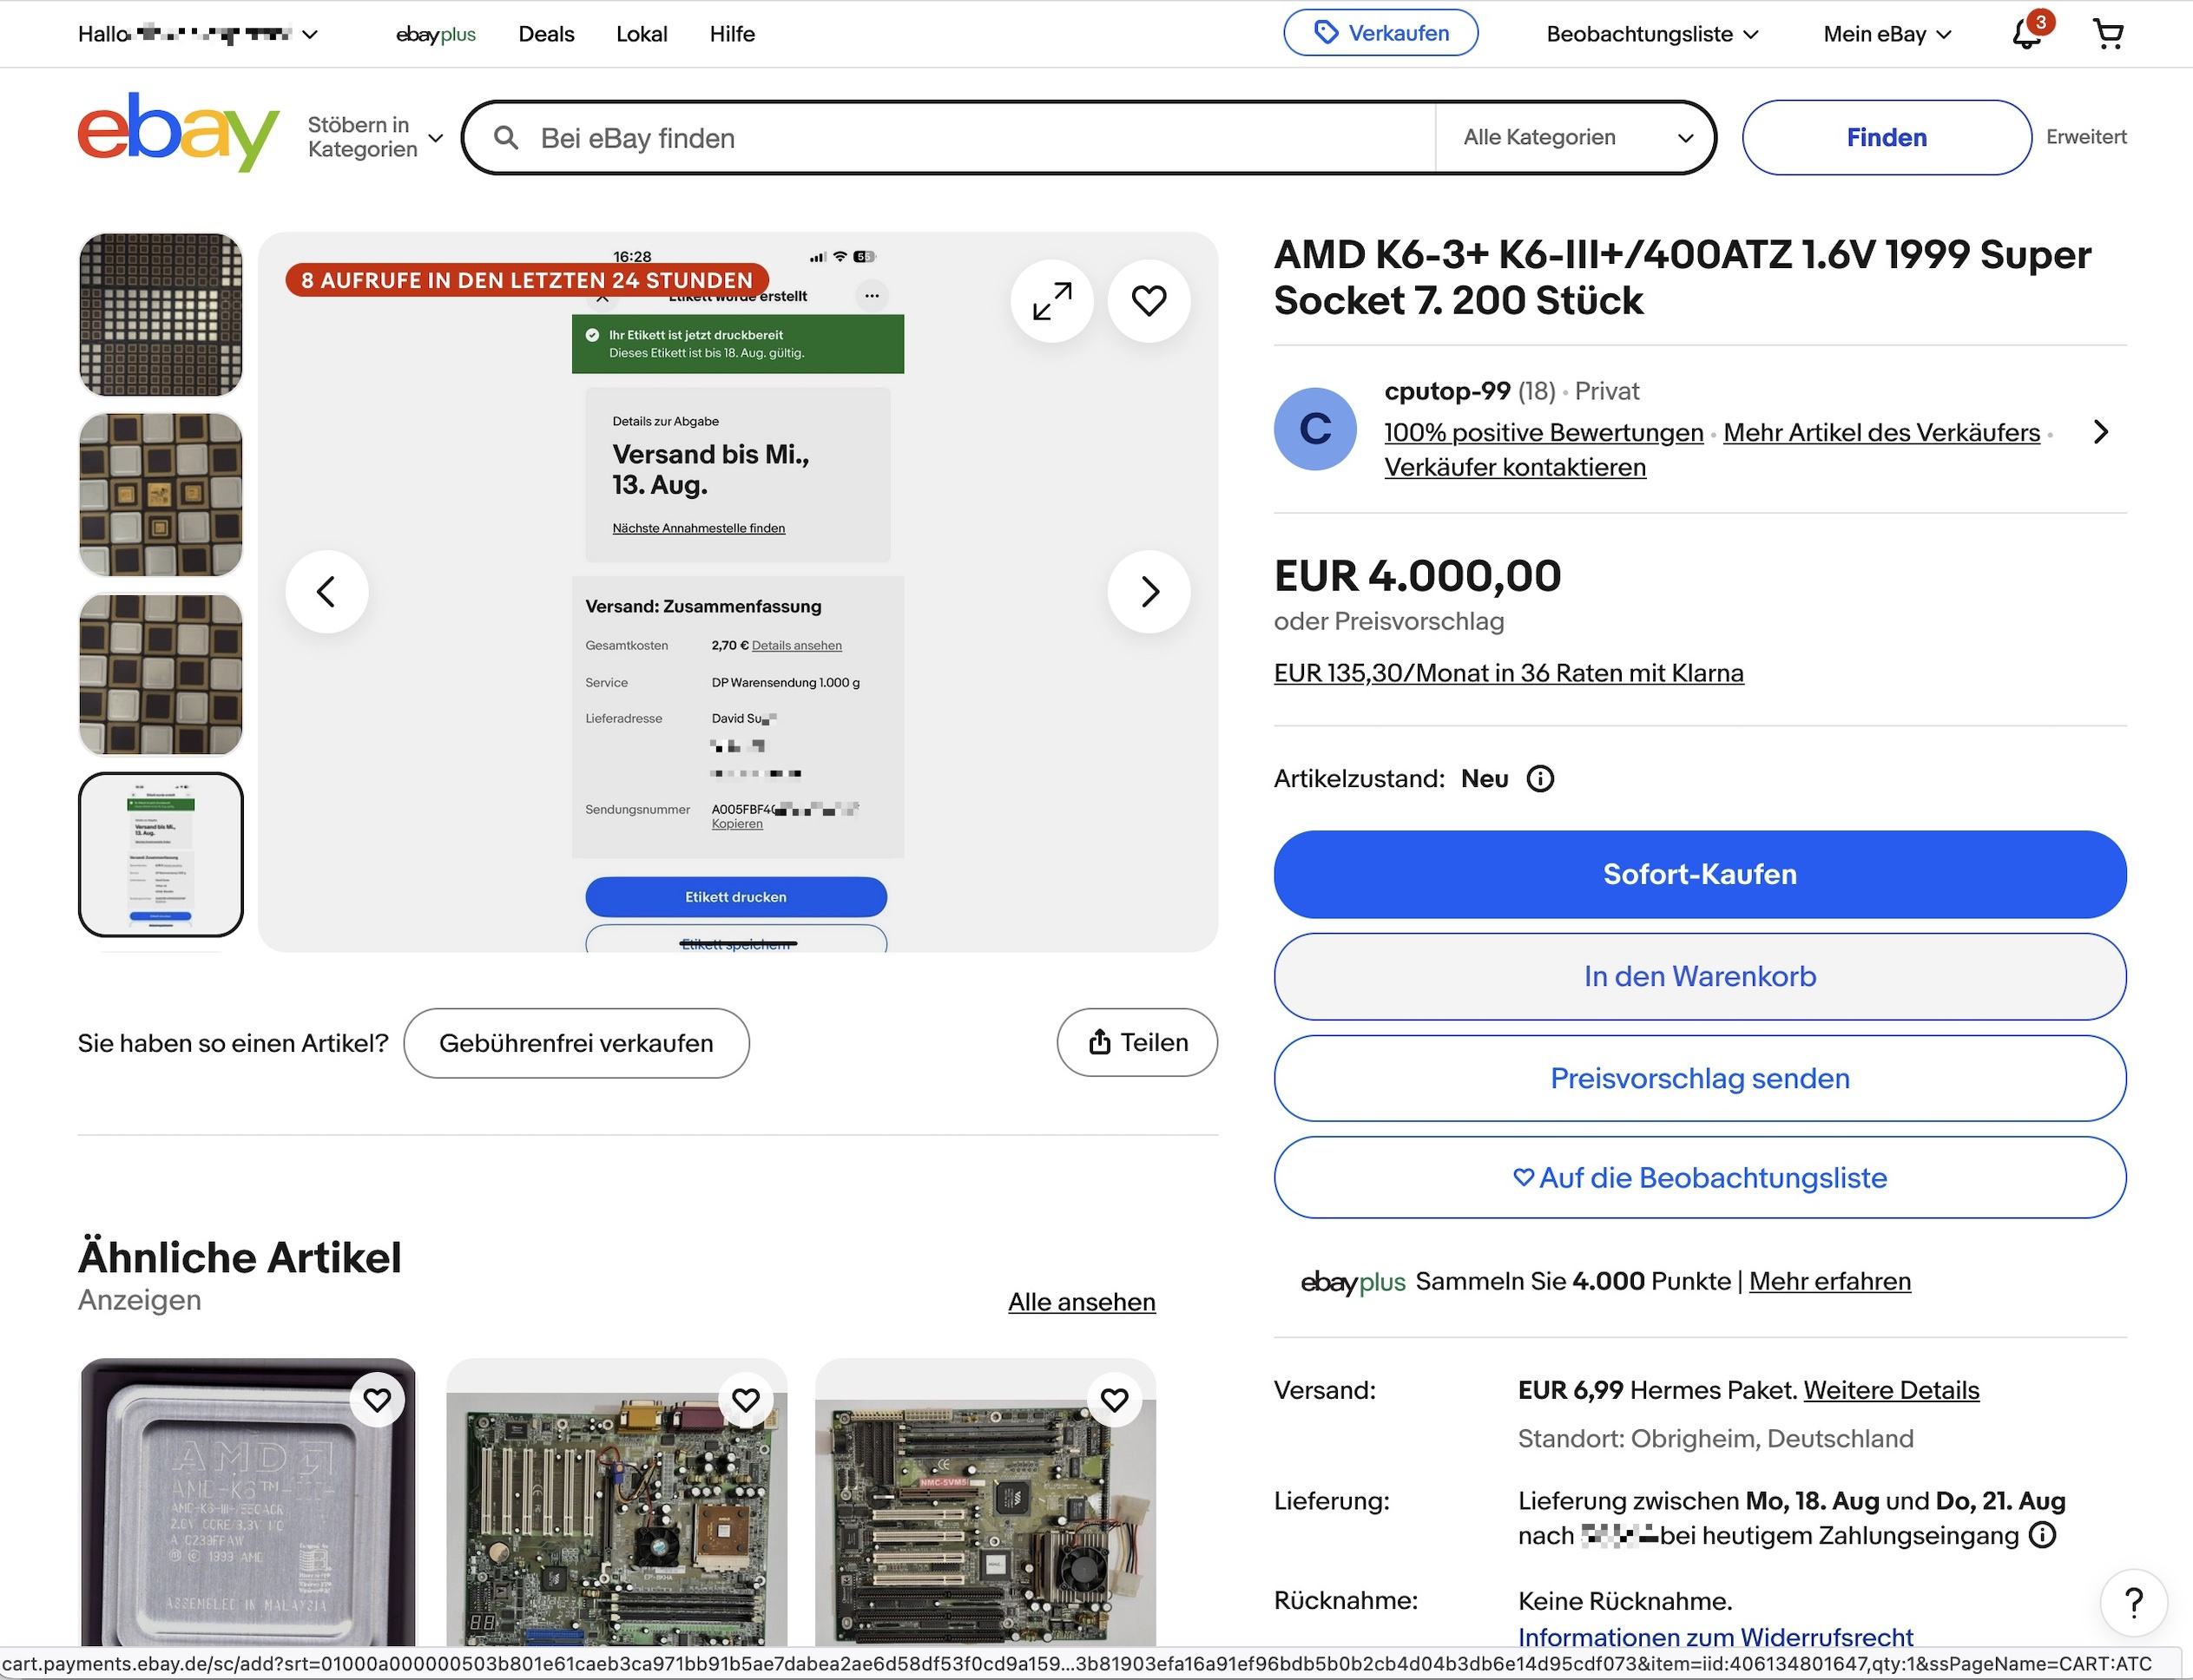Open the Hilfe menu item
The height and width of the screenshot is (1680, 2193).
pos(731,35)
